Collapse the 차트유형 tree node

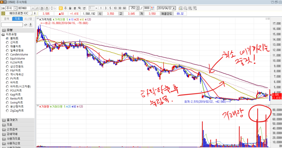[3, 34]
